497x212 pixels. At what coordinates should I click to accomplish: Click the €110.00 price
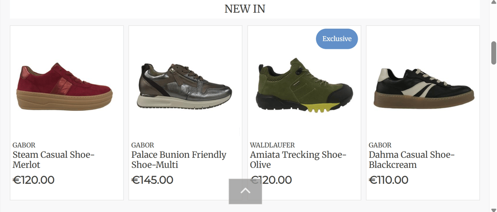(389, 180)
